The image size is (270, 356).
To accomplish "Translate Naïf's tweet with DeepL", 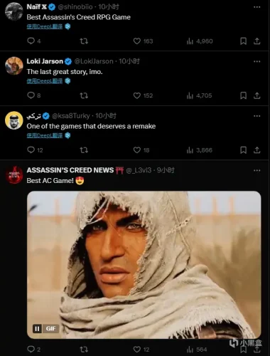I will pos(45,26).
